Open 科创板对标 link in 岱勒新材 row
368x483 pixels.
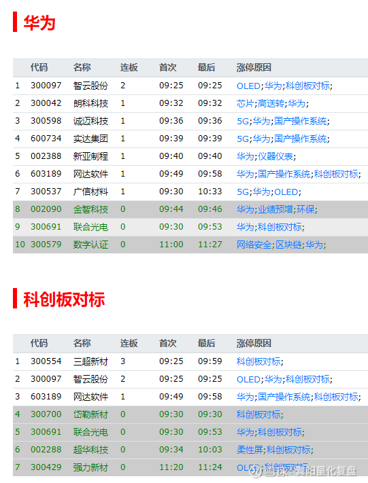click(x=258, y=414)
